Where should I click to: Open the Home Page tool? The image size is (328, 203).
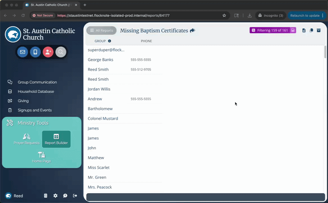tap(41, 157)
